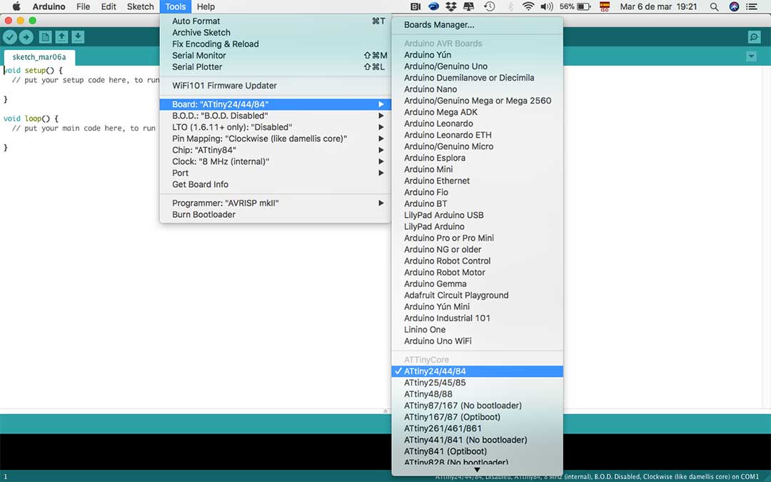The image size is (771, 482).
Task: Choose Burn Bootloader
Action: click(x=276, y=214)
